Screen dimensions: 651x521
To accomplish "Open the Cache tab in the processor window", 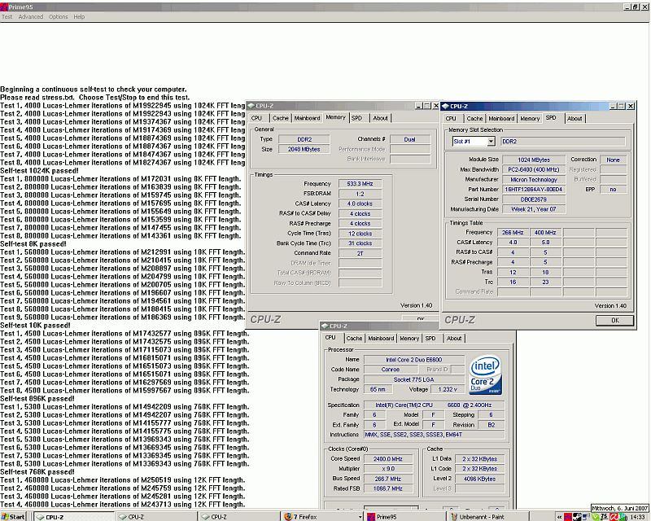I will pyautogui.click(x=354, y=338).
